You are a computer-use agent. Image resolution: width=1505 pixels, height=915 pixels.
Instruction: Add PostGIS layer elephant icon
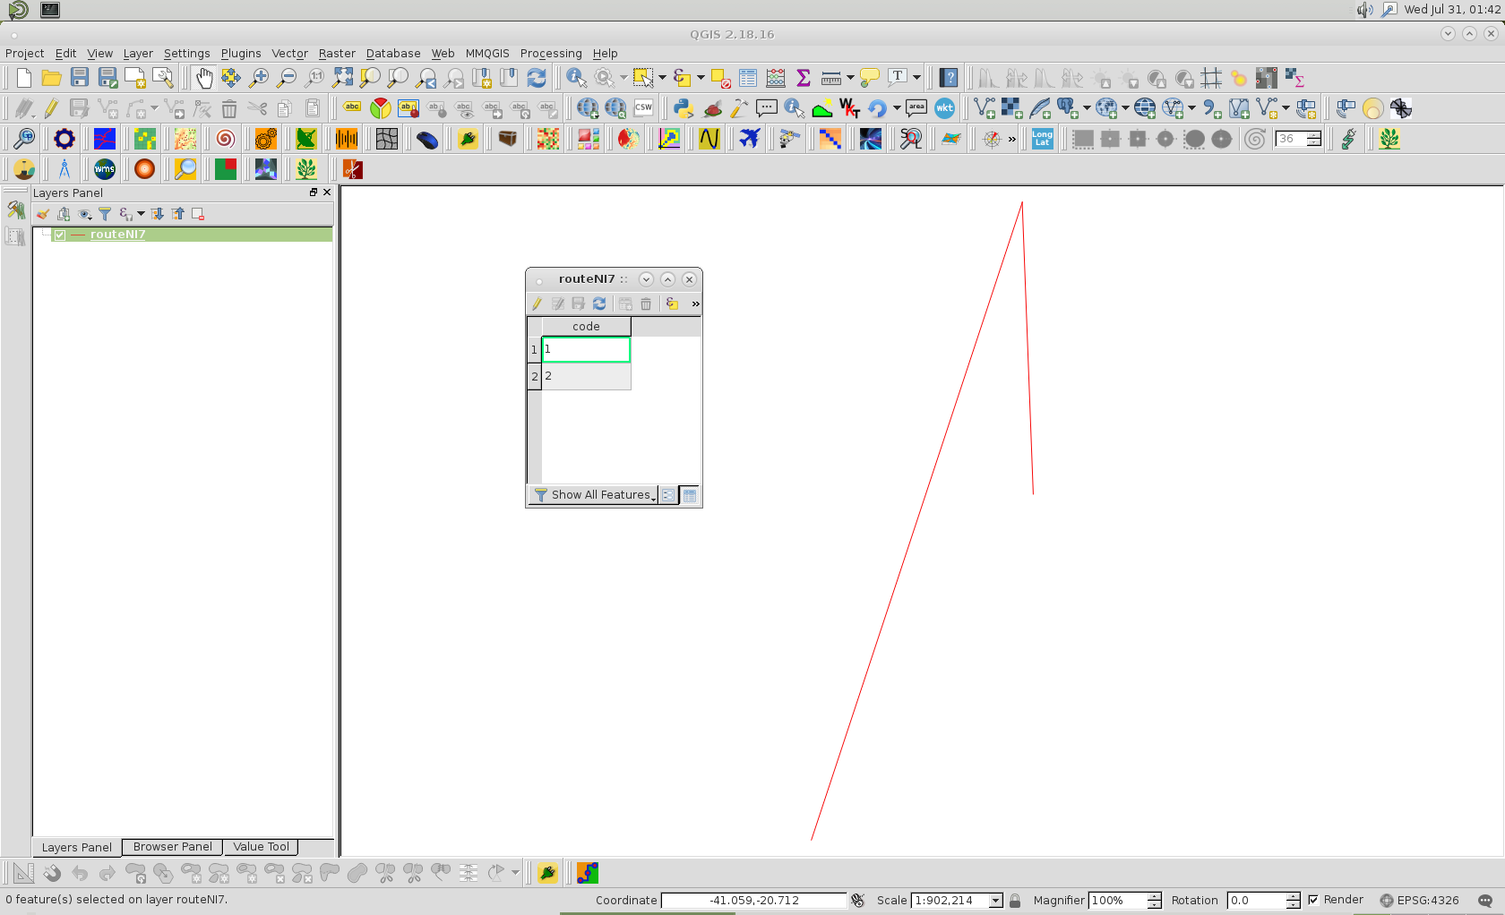pyautogui.click(x=1066, y=108)
